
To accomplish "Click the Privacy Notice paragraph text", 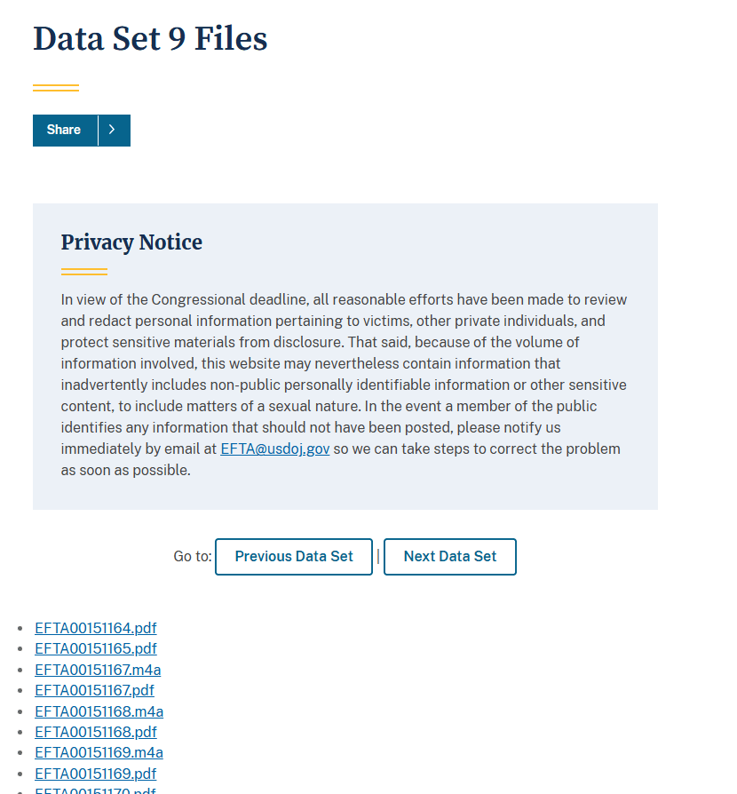I will point(344,385).
